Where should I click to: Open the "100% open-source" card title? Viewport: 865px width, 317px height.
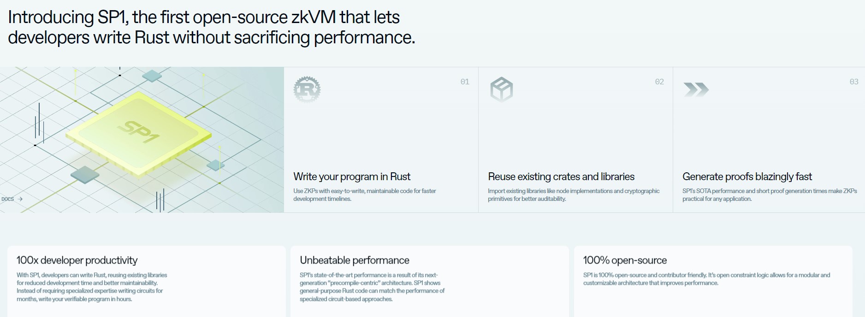coord(625,260)
